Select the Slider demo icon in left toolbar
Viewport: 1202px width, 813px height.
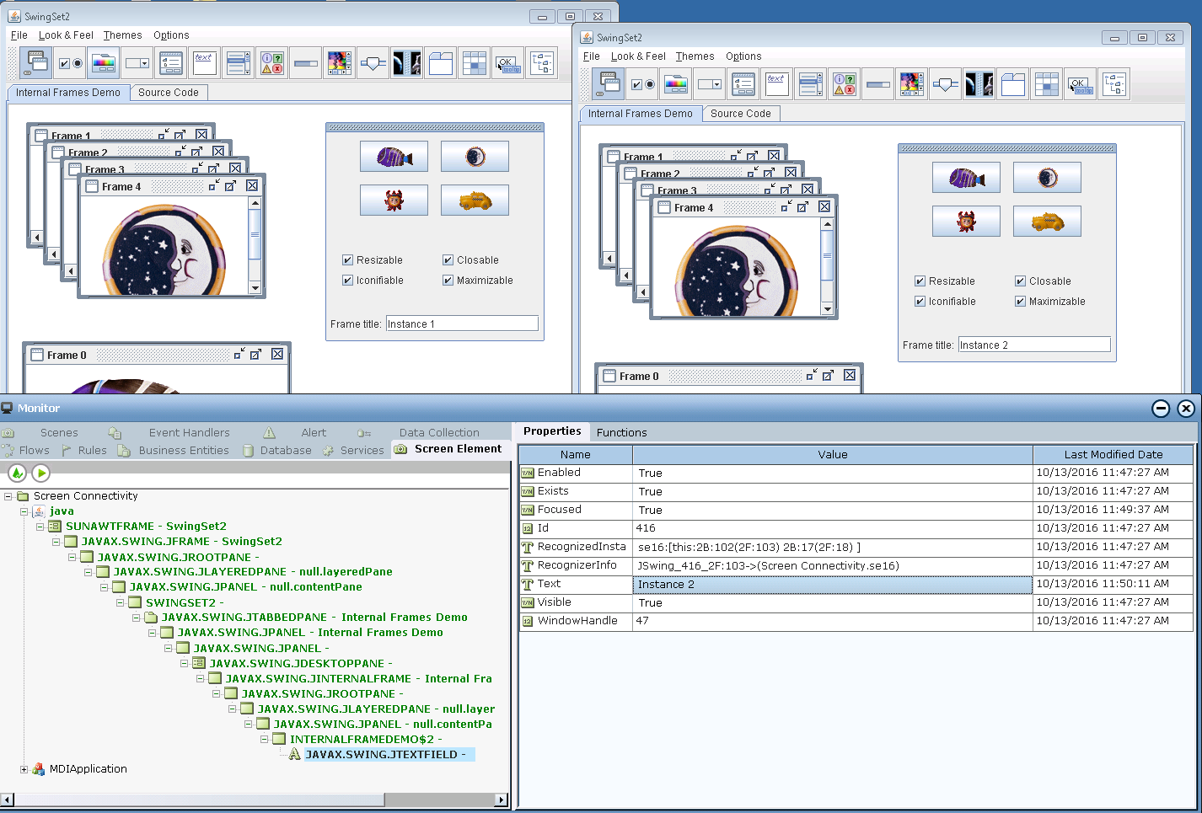(x=373, y=63)
